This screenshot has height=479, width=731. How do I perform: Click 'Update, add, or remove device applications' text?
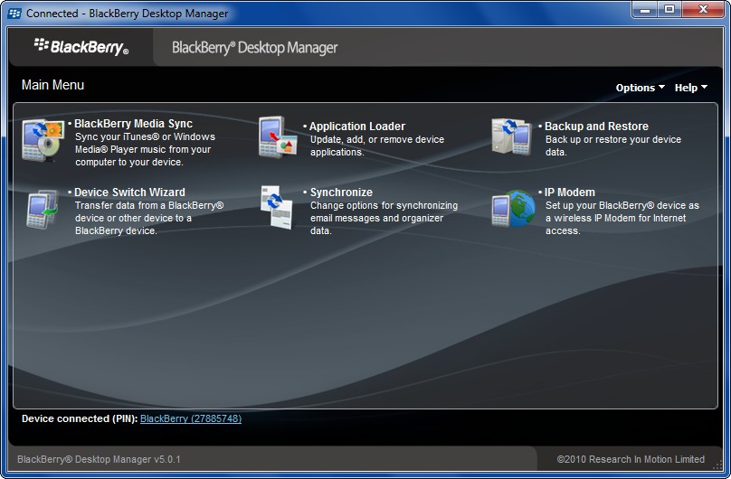(x=377, y=146)
